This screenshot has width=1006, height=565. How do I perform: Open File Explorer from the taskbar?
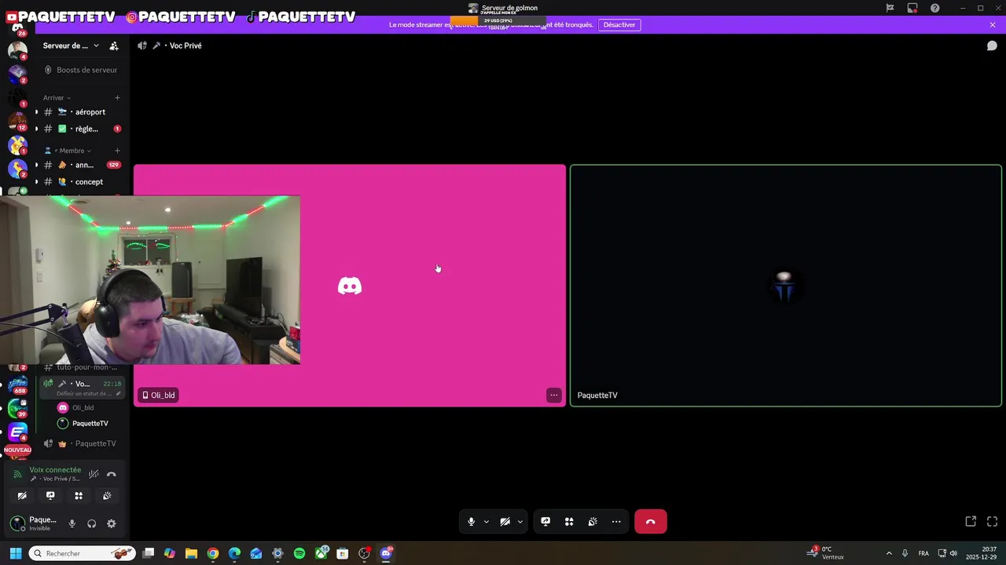point(191,553)
